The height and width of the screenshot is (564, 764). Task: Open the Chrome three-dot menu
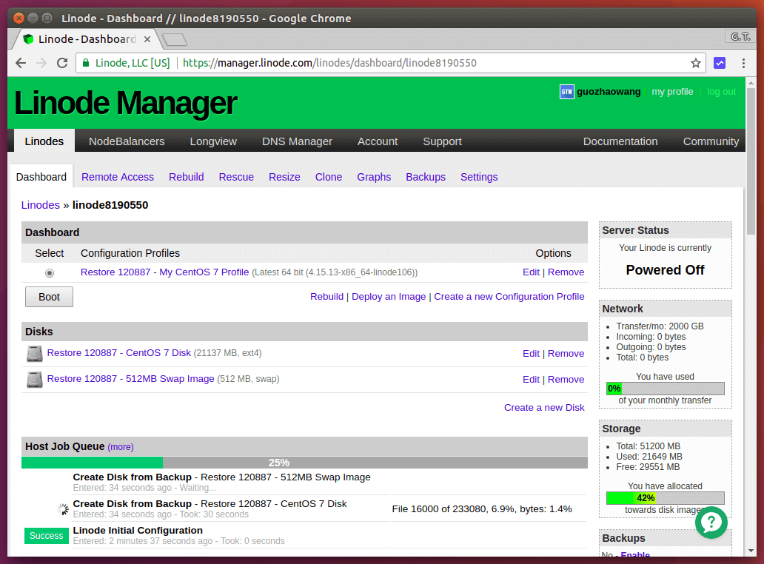[743, 63]
